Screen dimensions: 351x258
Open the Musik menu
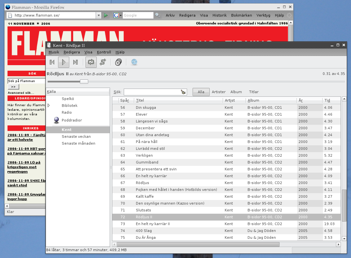pyautogui.click(x=54, y=52)
